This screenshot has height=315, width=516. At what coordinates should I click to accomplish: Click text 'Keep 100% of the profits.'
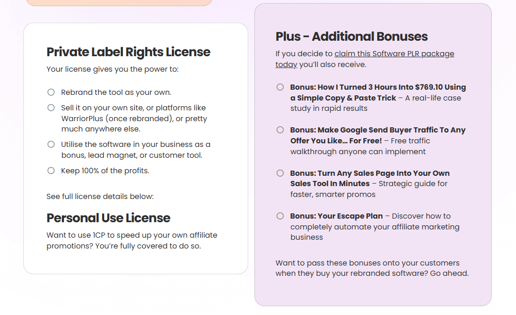(105, 171)
